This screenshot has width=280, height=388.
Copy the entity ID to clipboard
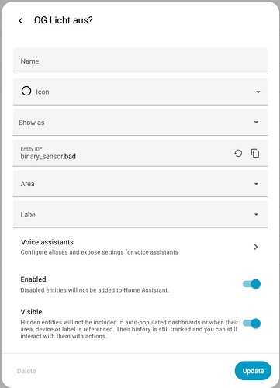[255, 153]
